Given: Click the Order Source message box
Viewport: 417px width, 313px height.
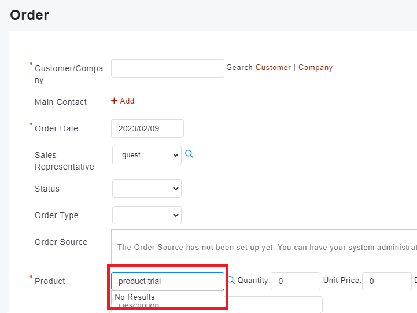Looking at the screenshot, I should click(264, 247).
